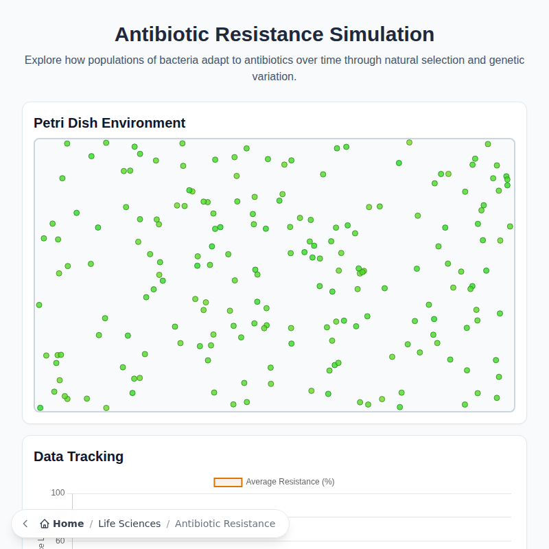Select the Antibiotic Resistance breadcrumb item
The image size is (549, 549).
tap(225, 523)
